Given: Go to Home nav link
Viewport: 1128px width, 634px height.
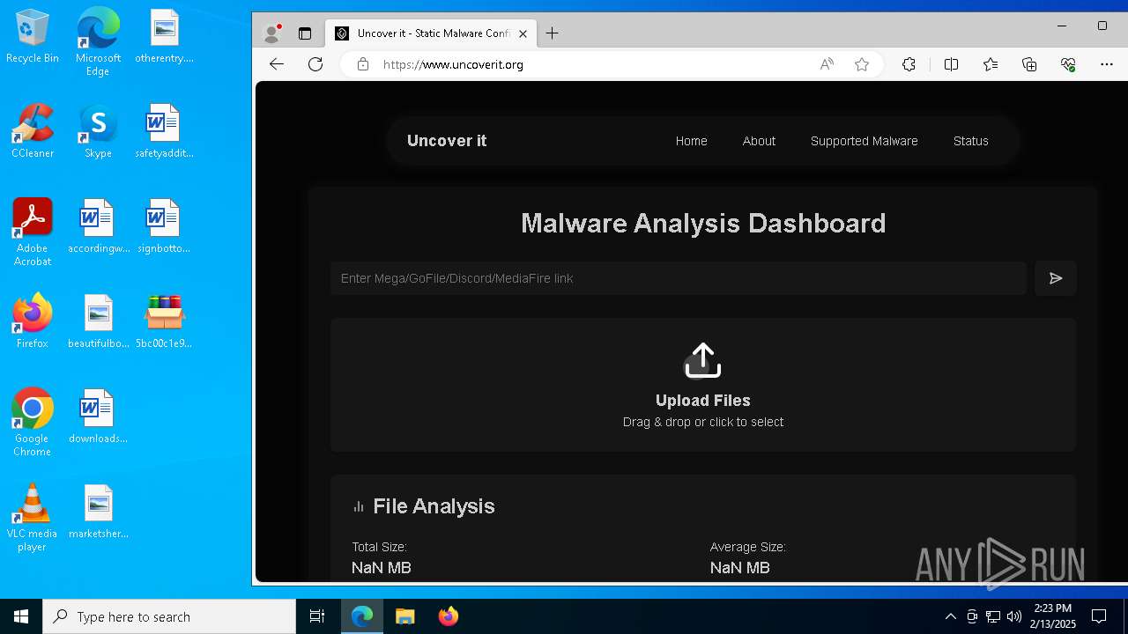Looking at the screenshot, I should tap(691, 141).
